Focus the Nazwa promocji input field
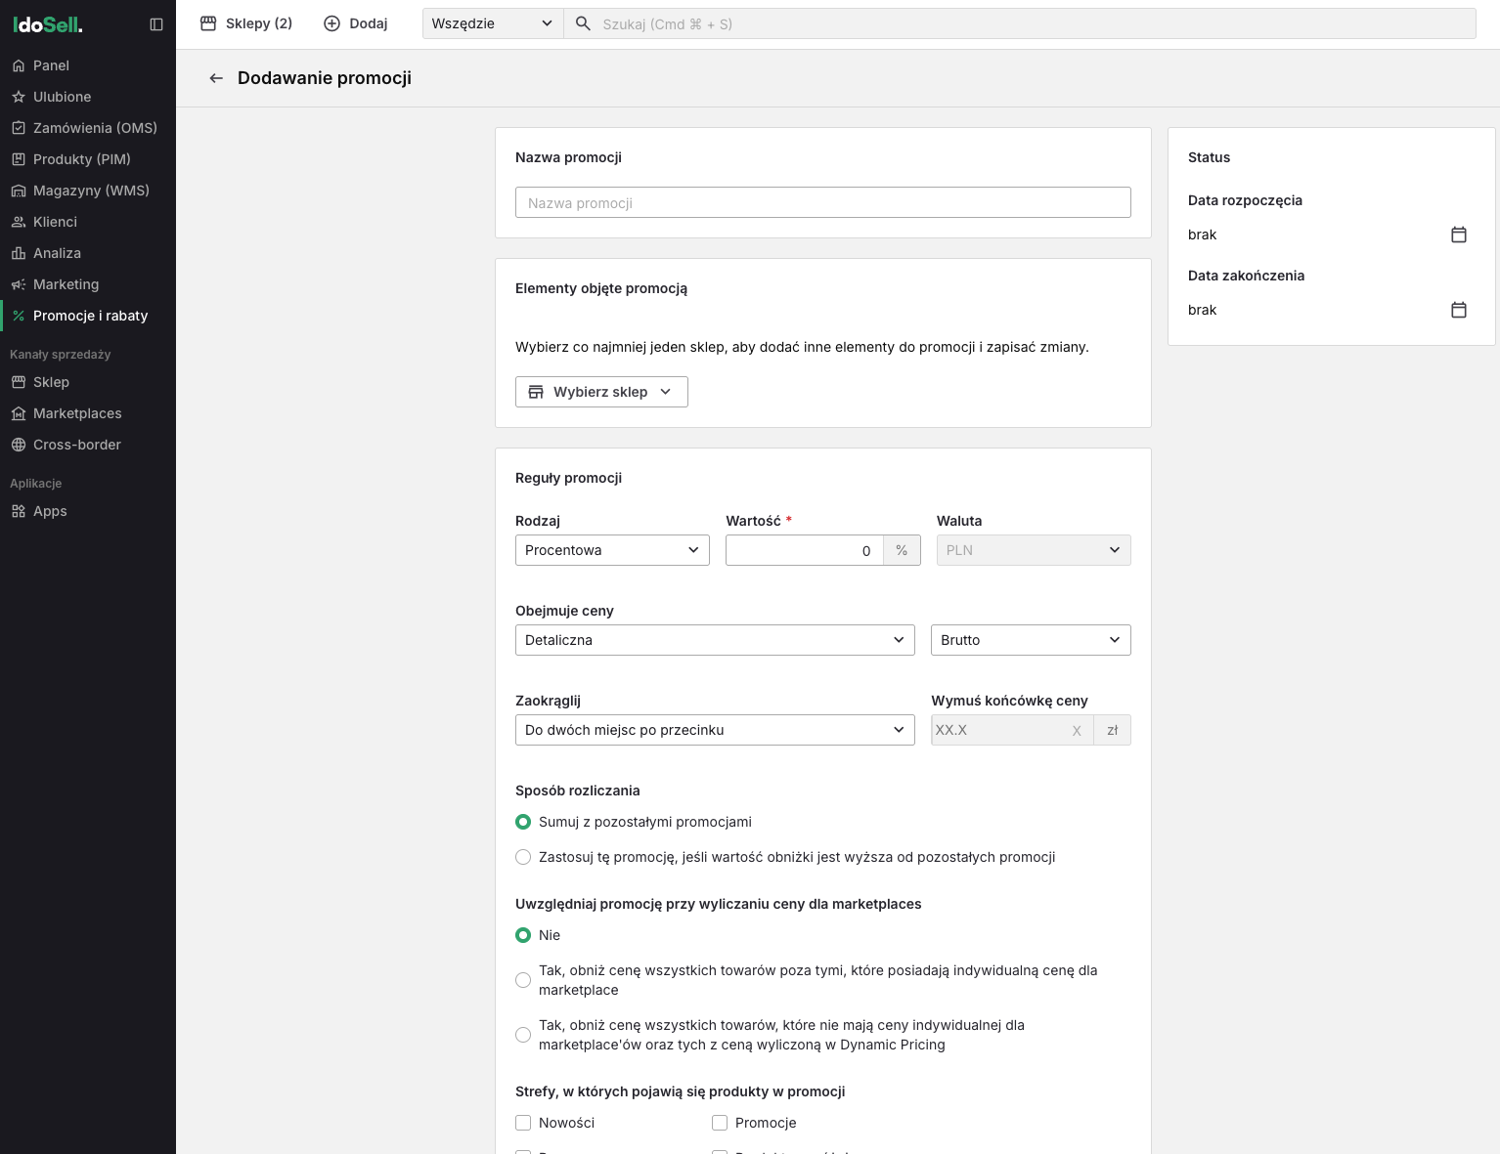 (x=823, y=202)
